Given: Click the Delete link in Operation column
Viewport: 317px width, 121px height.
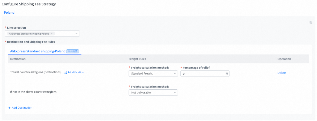Looking at the screenshot, I should [x=281, y=73].
